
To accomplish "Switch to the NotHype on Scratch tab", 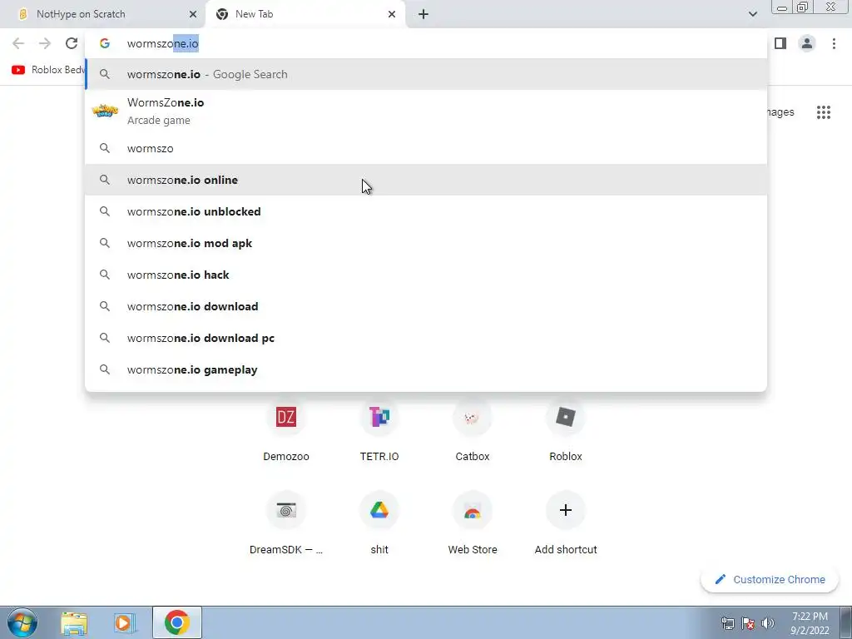I will coord(103,15).
